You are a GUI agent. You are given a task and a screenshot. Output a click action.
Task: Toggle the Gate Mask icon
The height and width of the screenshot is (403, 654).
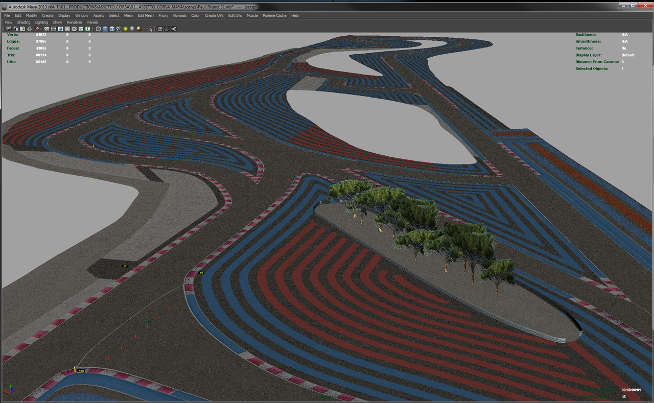[67, 29]
